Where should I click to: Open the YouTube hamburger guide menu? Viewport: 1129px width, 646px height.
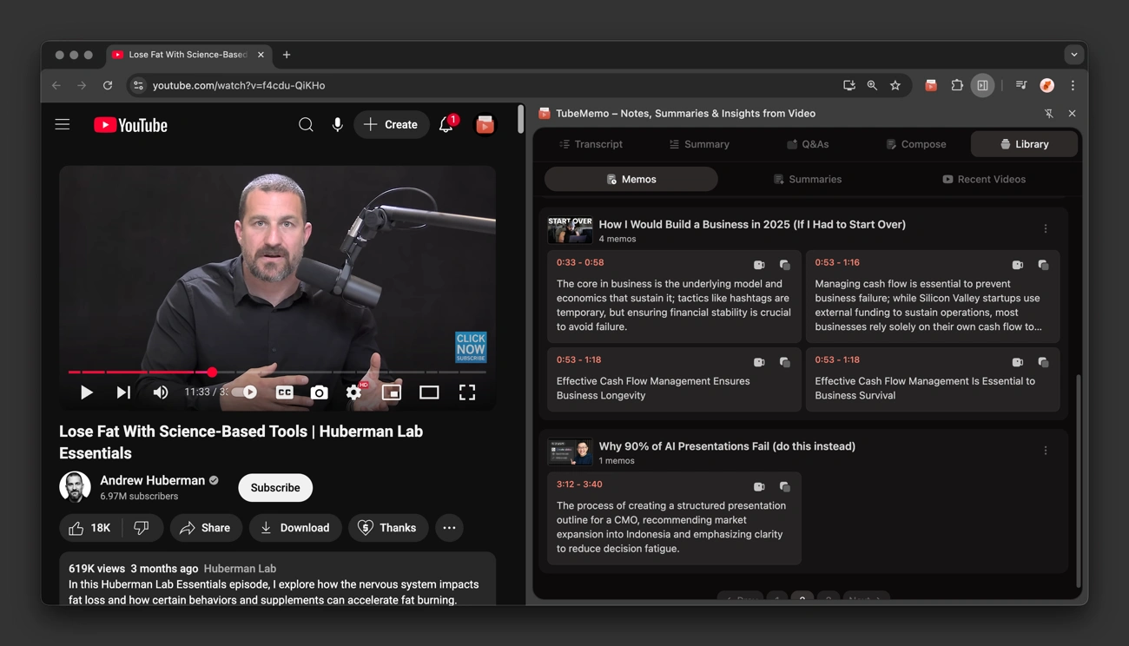click(63, 125)
